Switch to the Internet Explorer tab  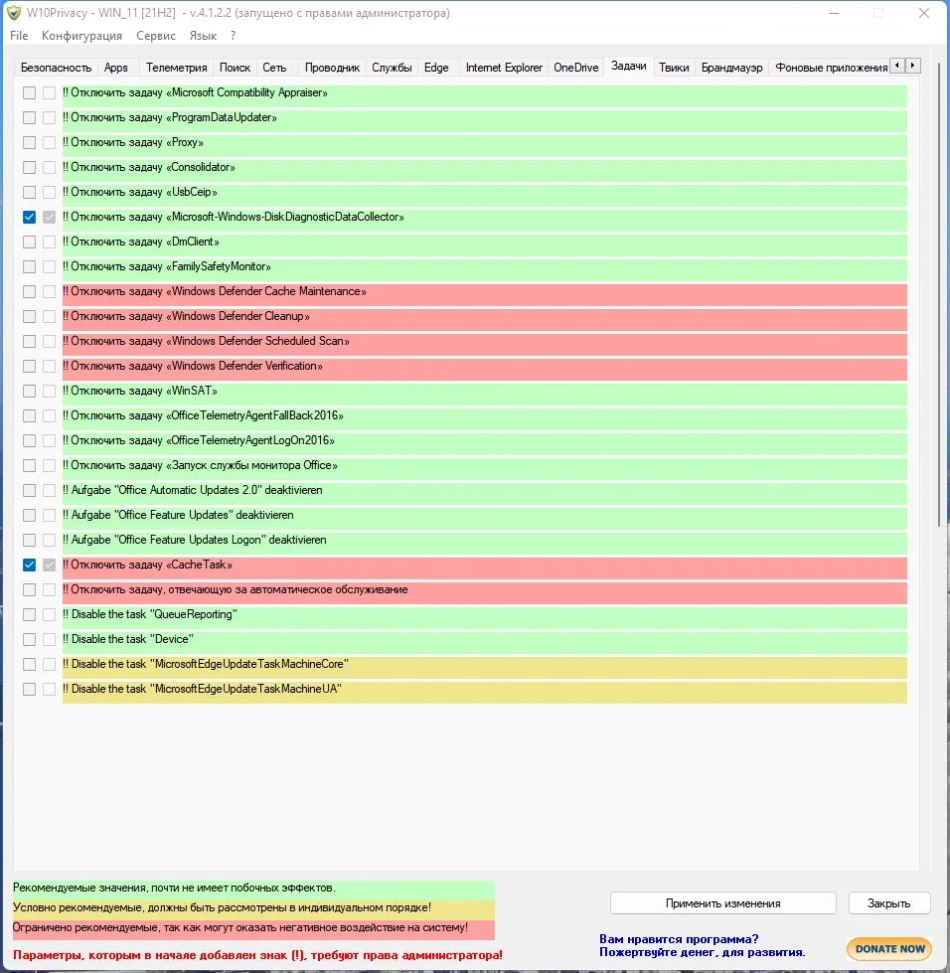coord(504,68)
